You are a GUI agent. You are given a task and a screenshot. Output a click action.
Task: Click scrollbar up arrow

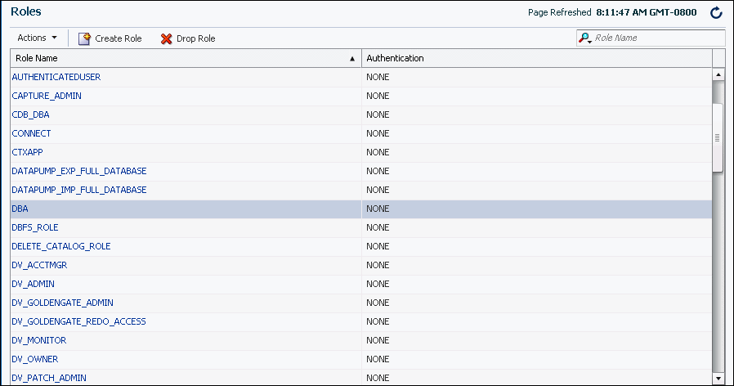(718, 74)
